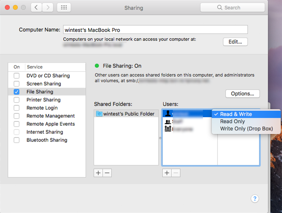Pick Read & Write permission

236,114
